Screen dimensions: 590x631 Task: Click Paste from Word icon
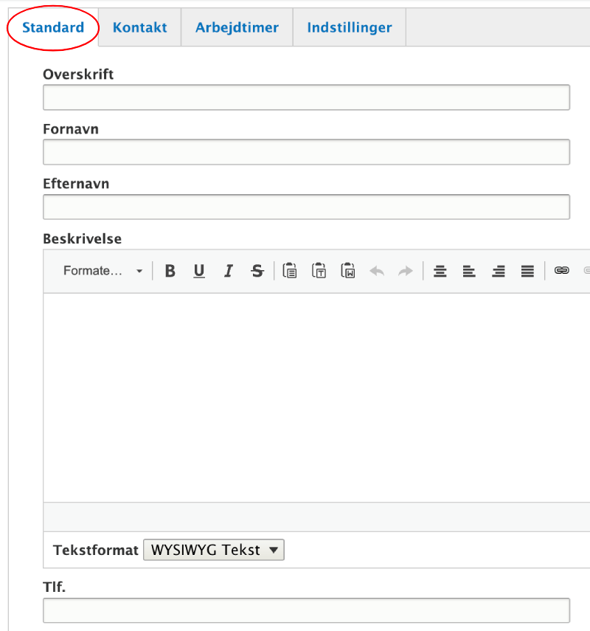pos(348,271)
